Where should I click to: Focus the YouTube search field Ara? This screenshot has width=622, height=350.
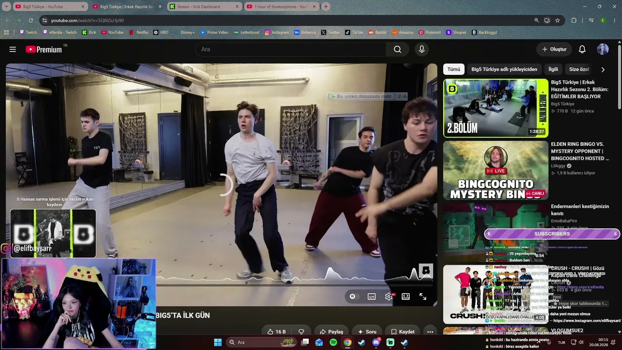pyautogui.click(x=291, y=49)
